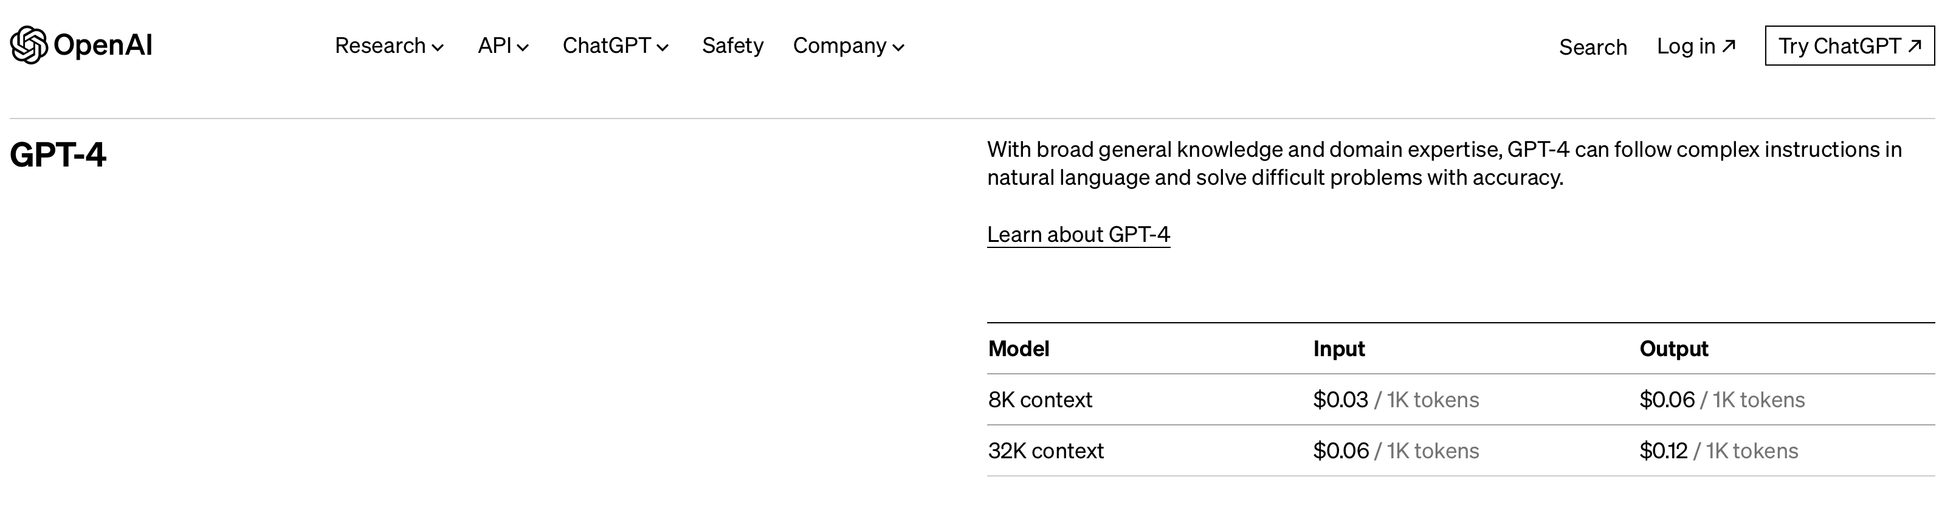
Task: Click the arrow icon beside Log in
Action: click(x=1729, y=46)
